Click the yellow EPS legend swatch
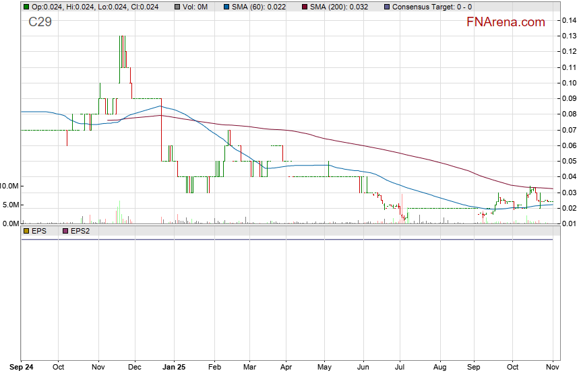 (x=26, y=231)
